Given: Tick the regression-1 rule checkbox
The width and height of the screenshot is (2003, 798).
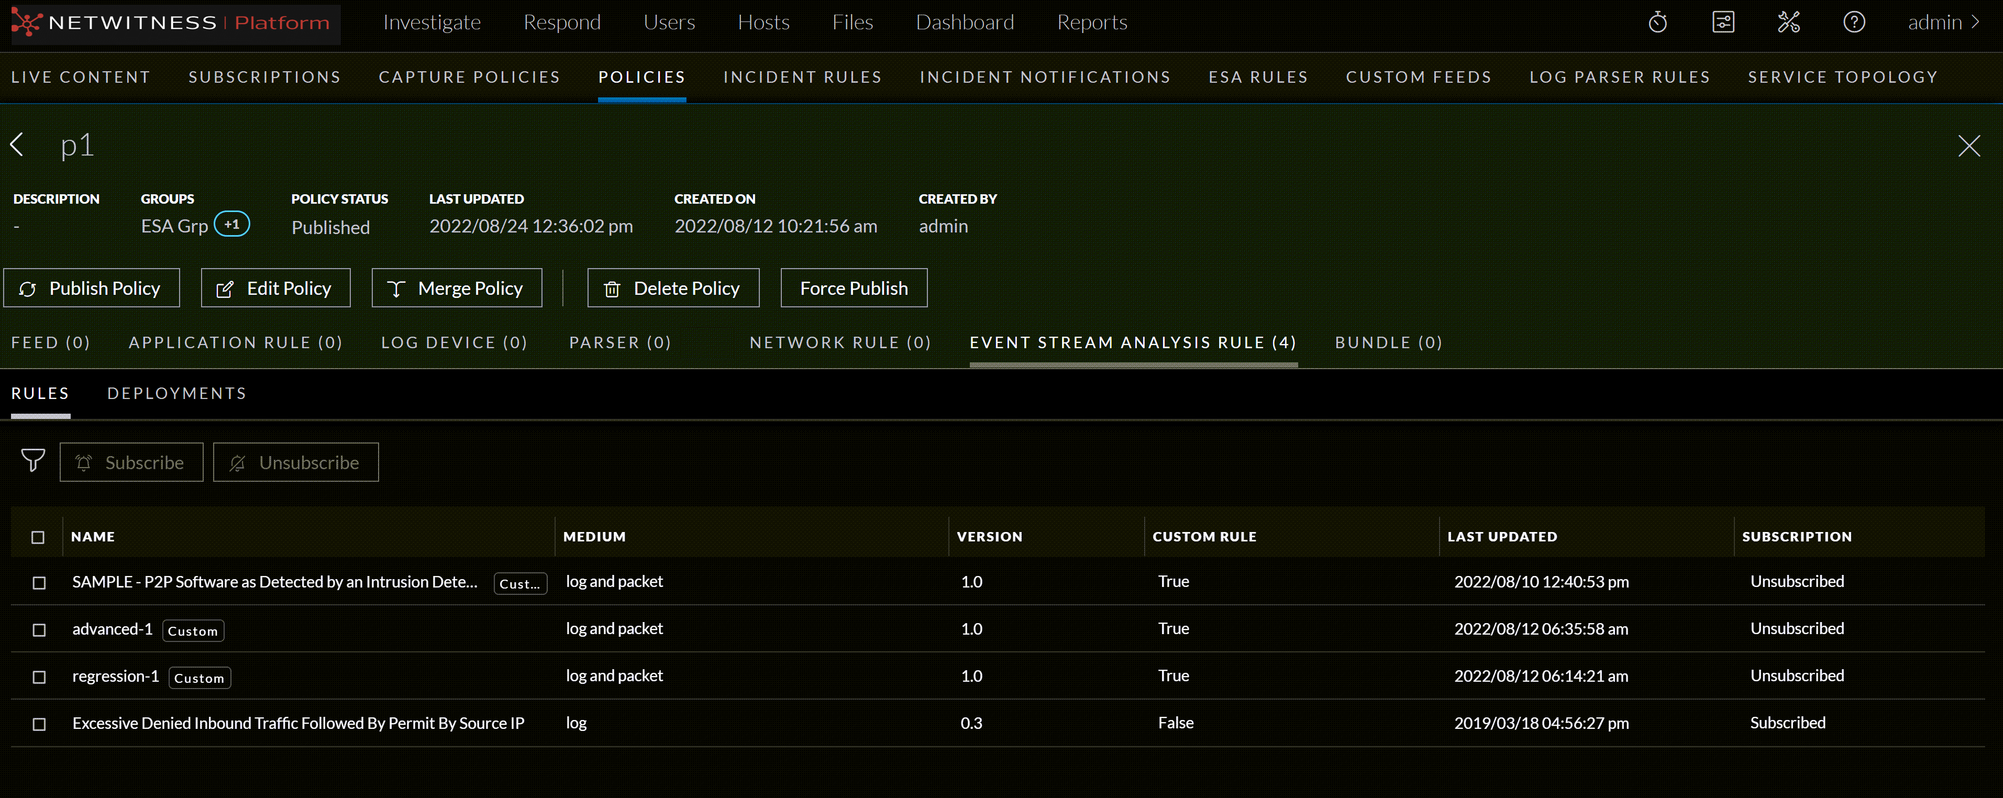Looking at the screenshot, I should pos(39,678).
